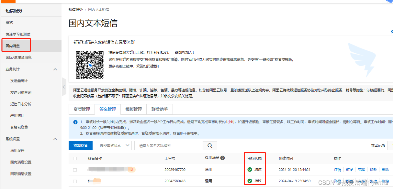Open 国际消息设置 in the sidebar
393x189 pixels.
21,174
